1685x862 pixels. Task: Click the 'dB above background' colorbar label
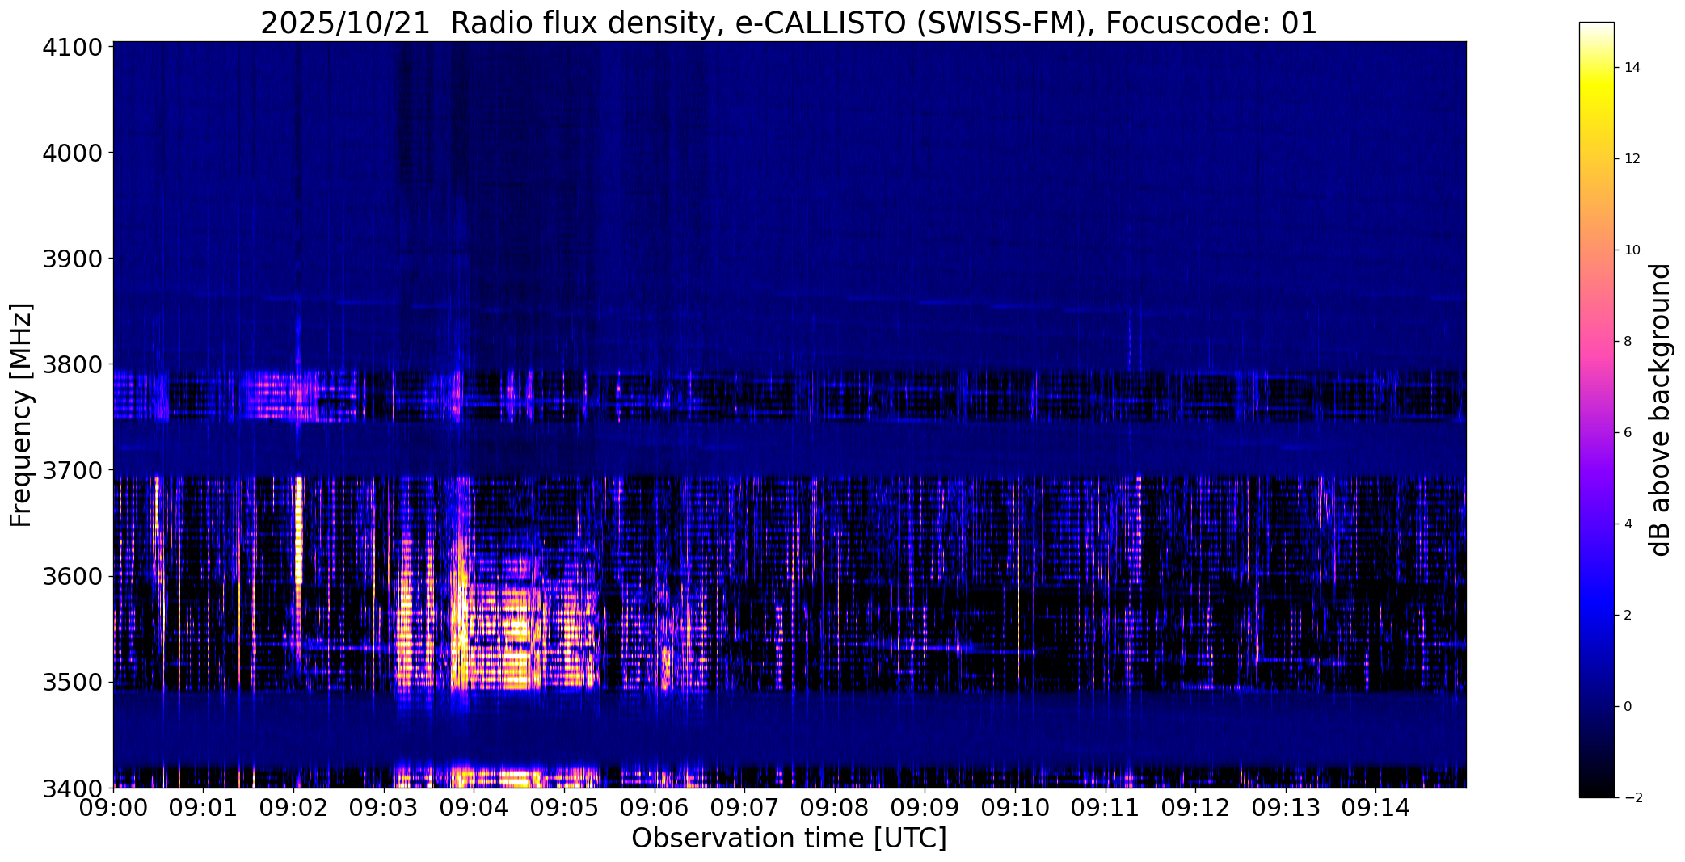pyautogui.click(x=1661, y=410)
